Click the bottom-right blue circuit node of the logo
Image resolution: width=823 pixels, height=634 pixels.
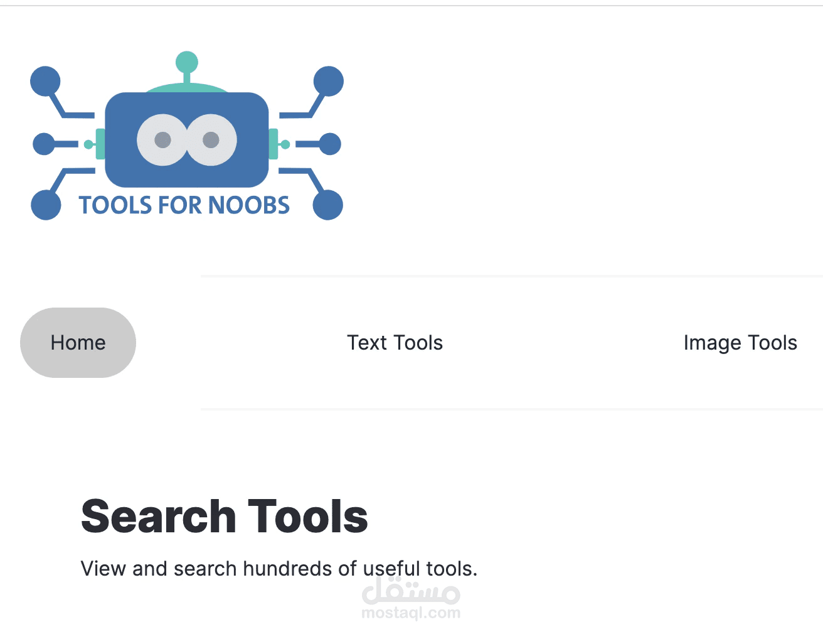328,205
